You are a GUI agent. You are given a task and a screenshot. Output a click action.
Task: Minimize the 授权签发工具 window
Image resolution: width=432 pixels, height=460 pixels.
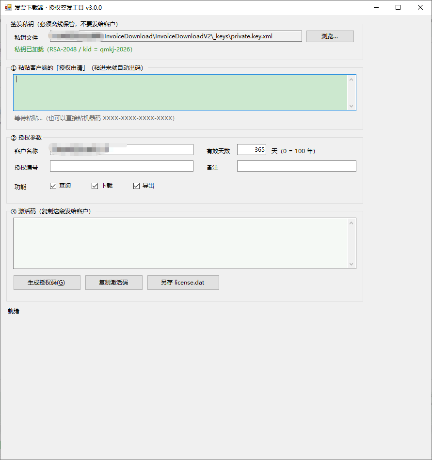pos(376,7)
